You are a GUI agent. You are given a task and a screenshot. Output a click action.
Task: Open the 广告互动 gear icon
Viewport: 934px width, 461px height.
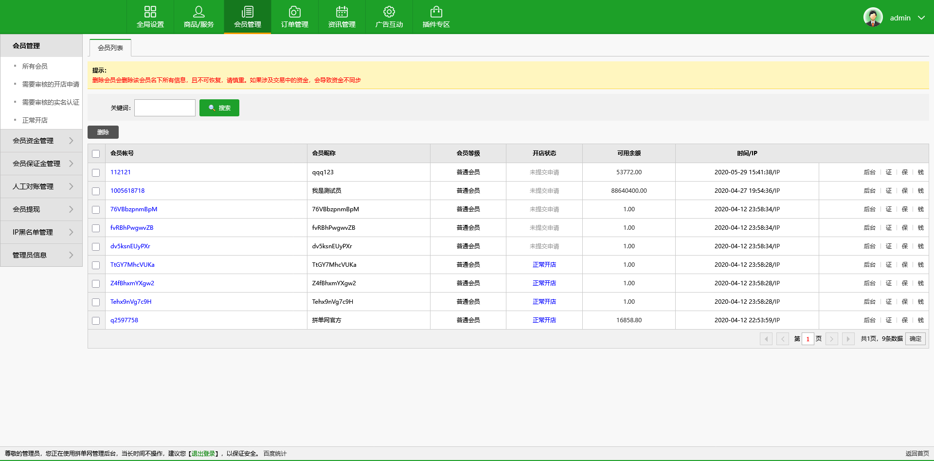click(389, 12)
